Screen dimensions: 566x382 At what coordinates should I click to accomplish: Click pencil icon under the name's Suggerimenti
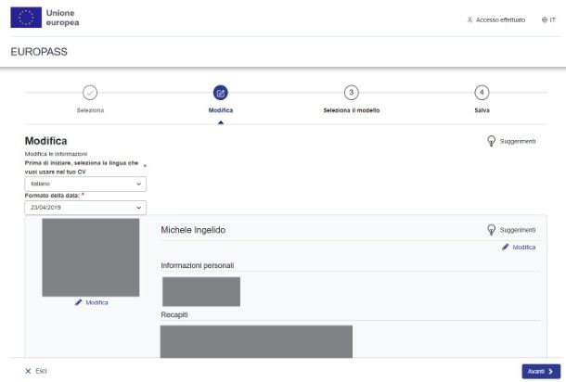click(x=506, y=247)
